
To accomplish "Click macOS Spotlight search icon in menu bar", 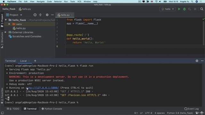I will [192, 1].
